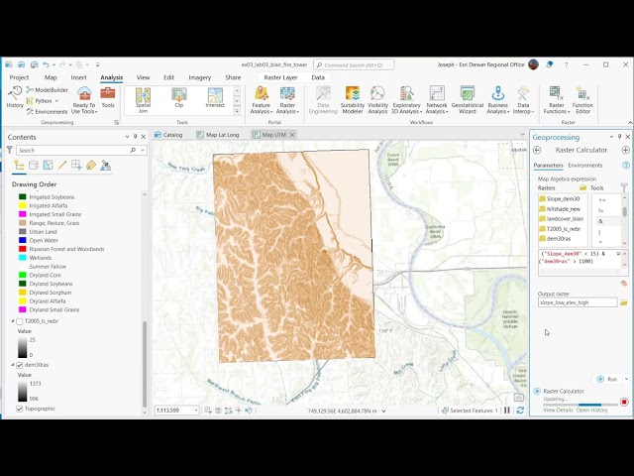
Task: Launch ModelBuilder
Action: pos(48,90)
